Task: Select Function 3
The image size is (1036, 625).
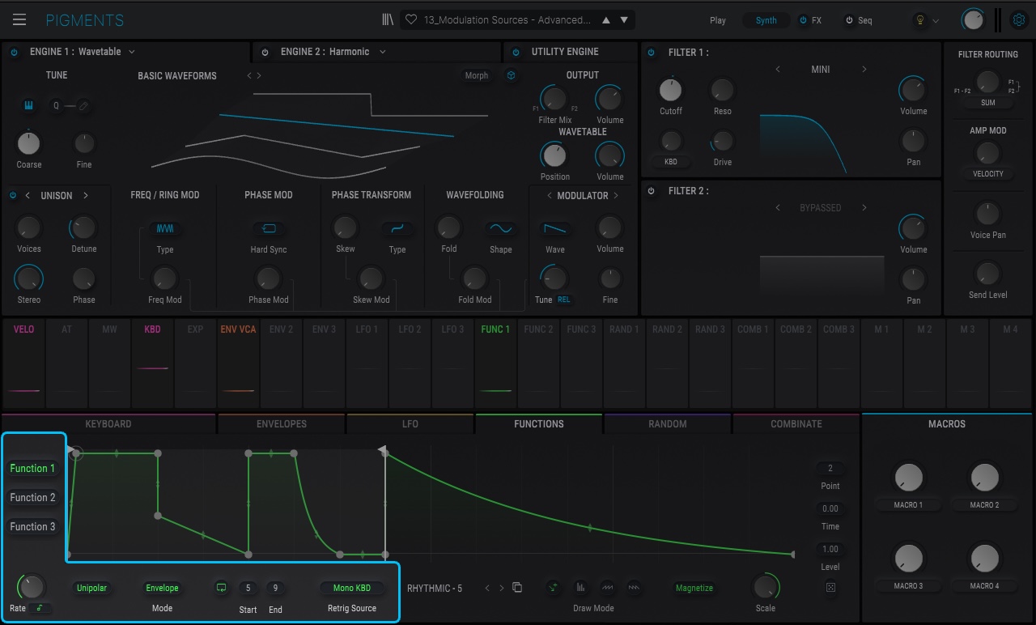Action: pyautogui.click(x=33, y=527)
